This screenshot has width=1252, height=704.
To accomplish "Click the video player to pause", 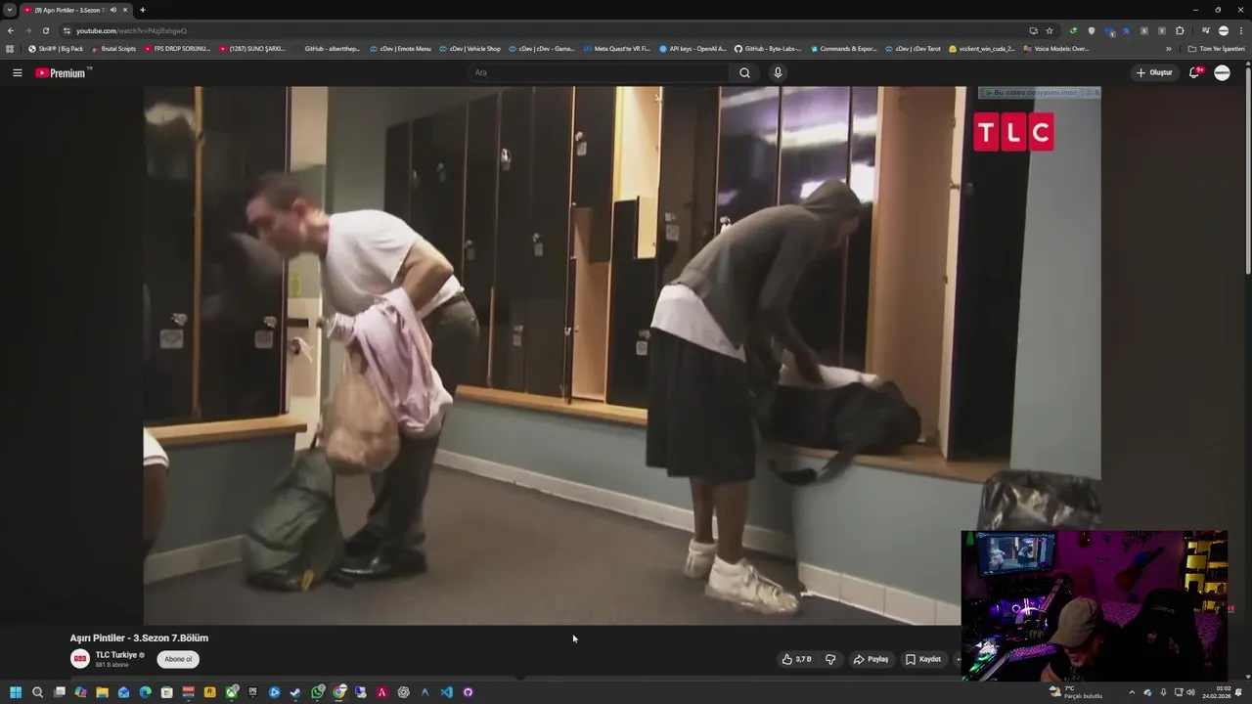I will tap(622, 356).
